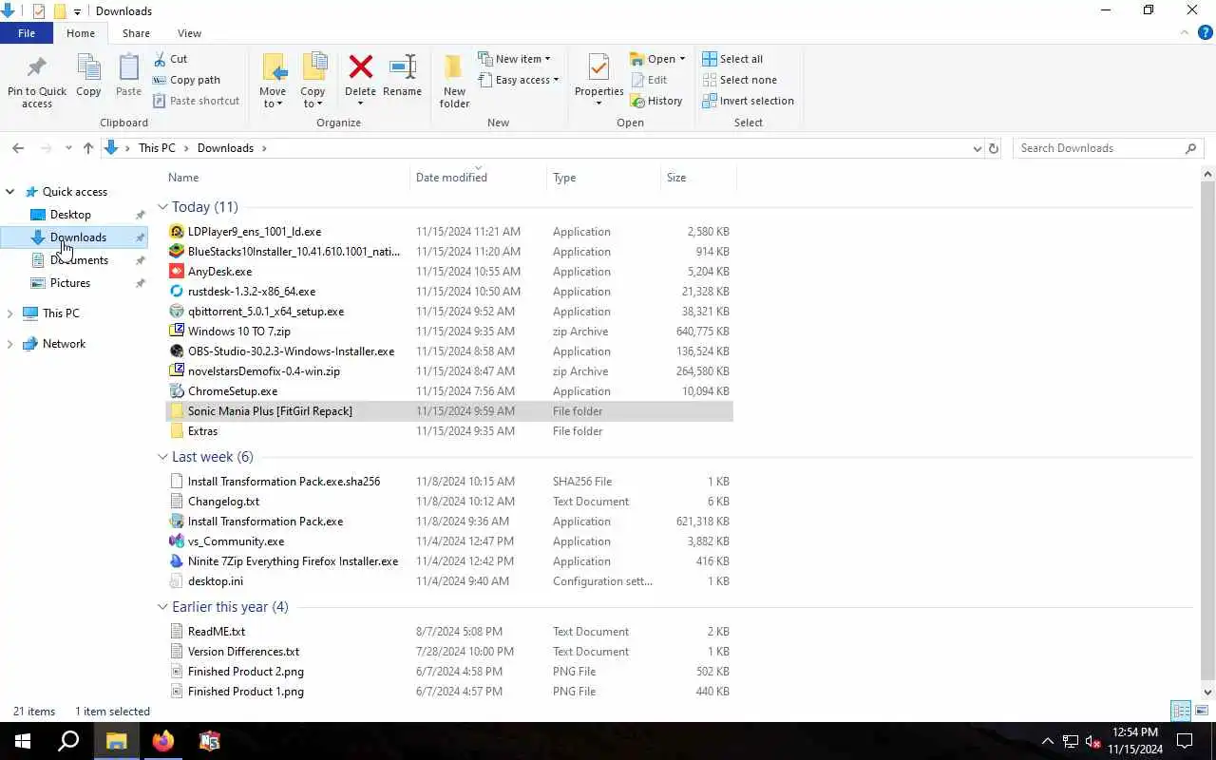The width and height of the screenshot is (1216, 760).
Task: Minimize the ribbon with the chevron
Action: (1185, 33)
